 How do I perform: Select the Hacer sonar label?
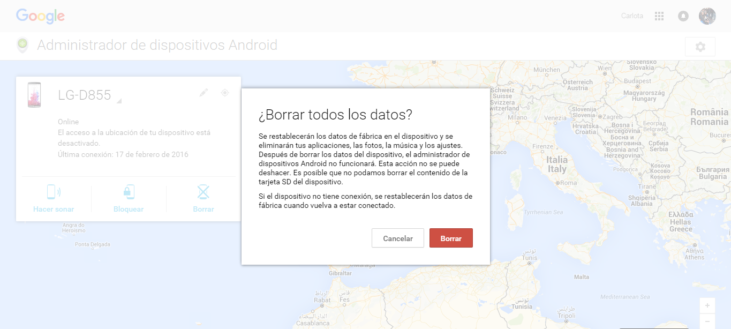coord(54,209)
